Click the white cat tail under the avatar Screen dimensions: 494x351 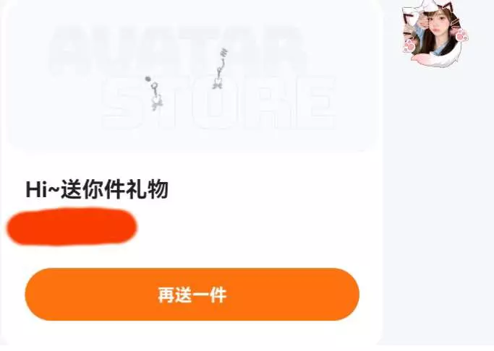point(436,59)
